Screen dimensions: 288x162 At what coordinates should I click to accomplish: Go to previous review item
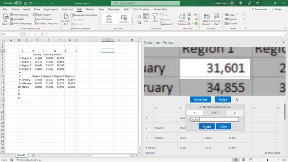pos(195,113)
